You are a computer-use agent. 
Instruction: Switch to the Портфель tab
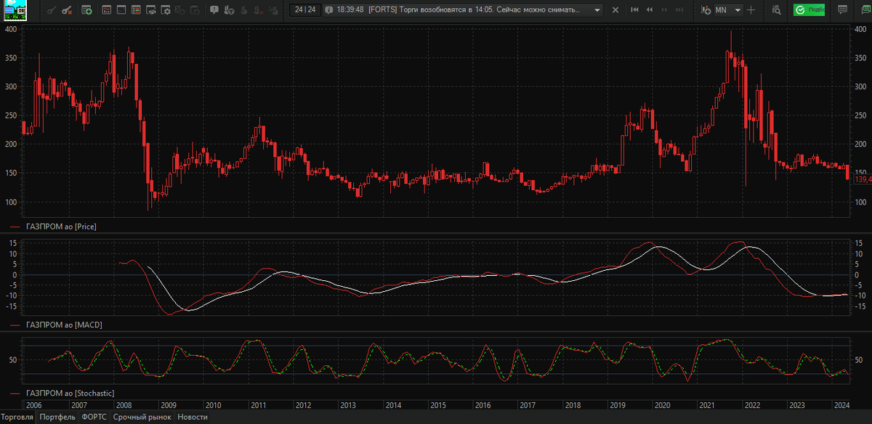click(x=58, y=417)
